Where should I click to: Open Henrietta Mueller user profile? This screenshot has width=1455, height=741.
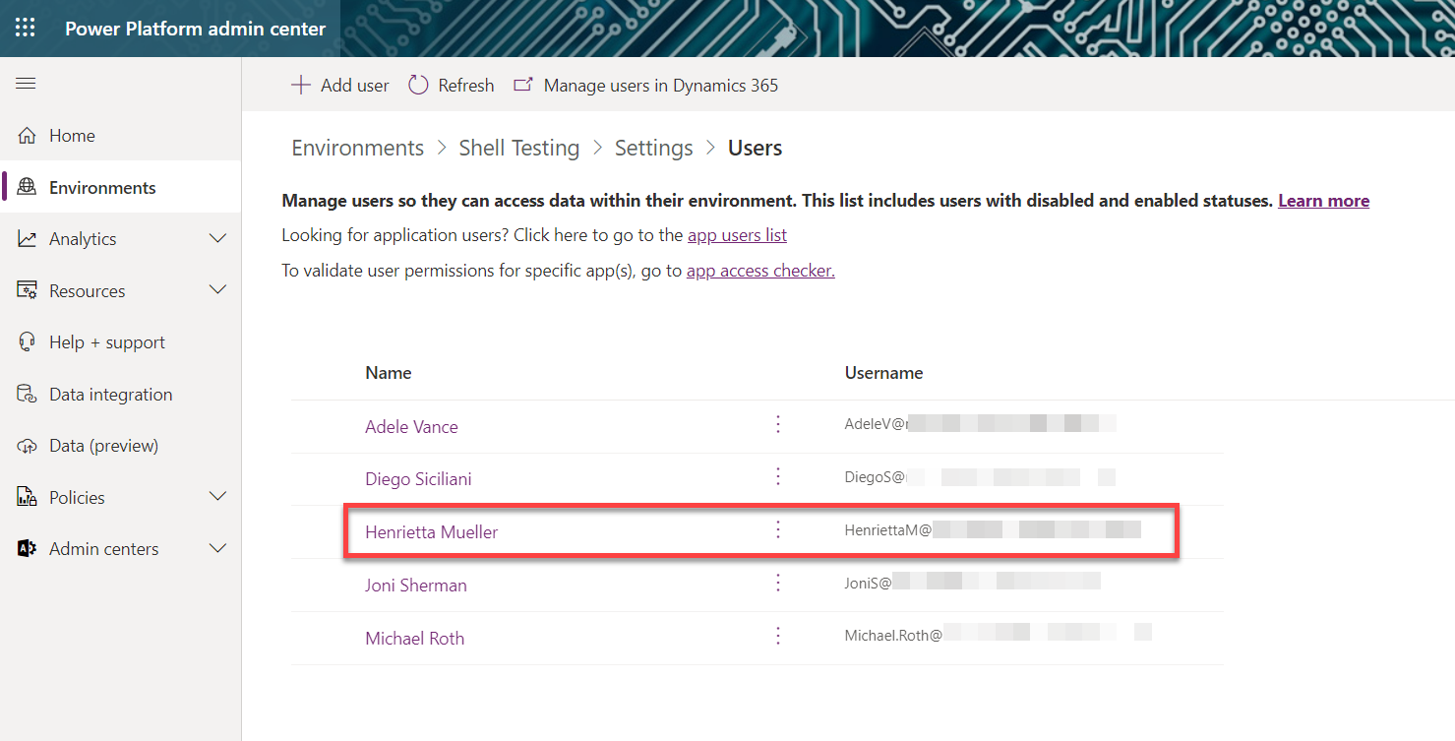(432, 532)
